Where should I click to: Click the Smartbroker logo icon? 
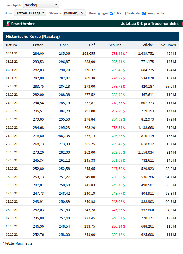click(8, 24)
